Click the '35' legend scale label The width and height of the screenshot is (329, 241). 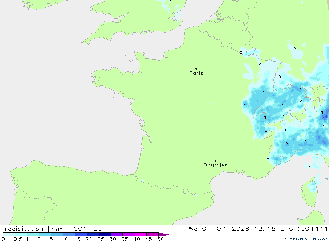point(125,239)
